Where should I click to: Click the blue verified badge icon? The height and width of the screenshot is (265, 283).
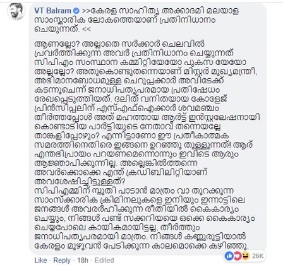tap(76, 11)
